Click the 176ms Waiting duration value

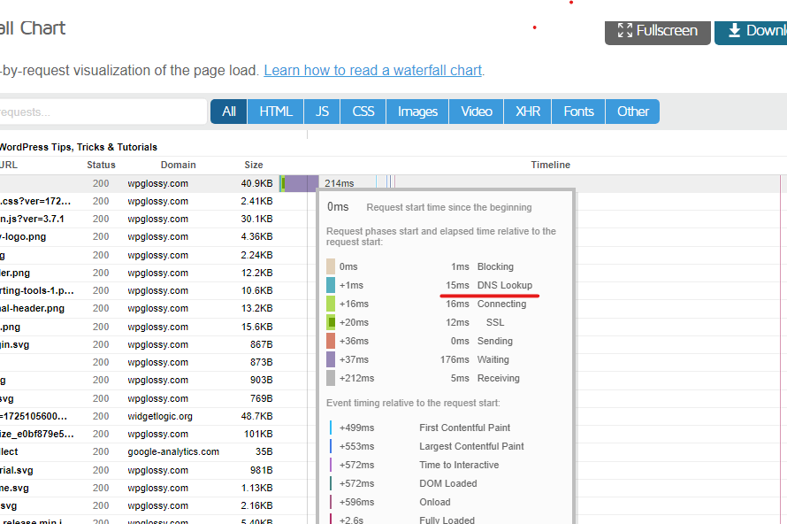coord(455,359)
